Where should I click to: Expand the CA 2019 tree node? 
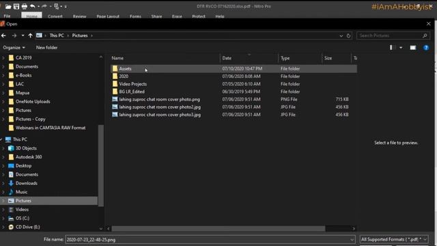(3, 57)
